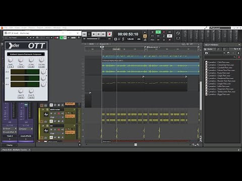Toggle the PDC override button
The image size is (242, 181).
152,40
